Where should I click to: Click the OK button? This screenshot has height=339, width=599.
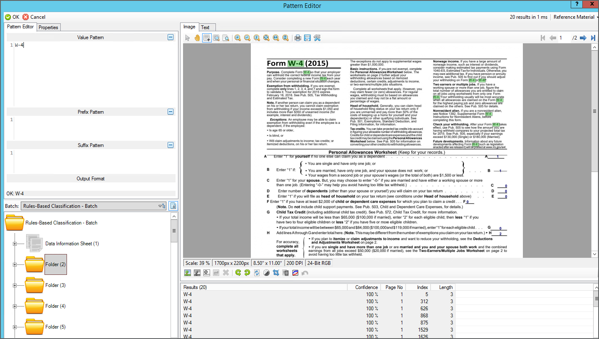pos(12,17)
